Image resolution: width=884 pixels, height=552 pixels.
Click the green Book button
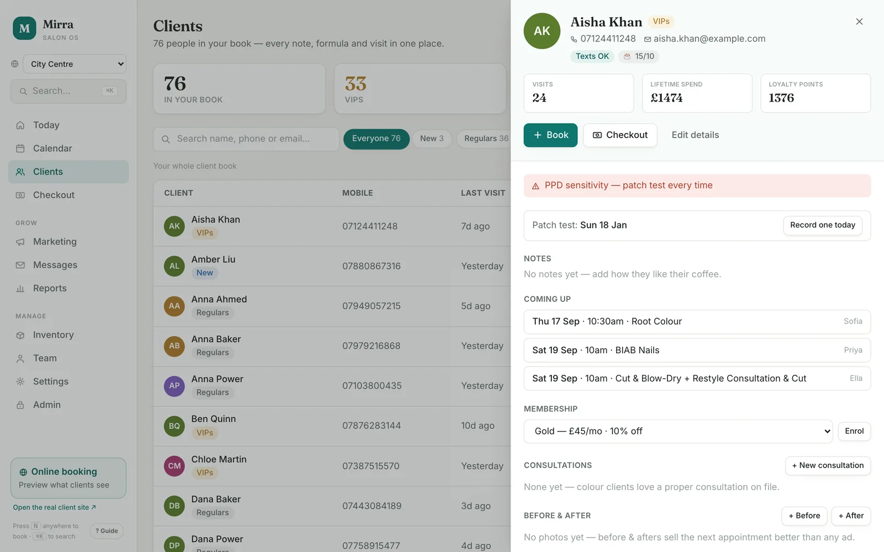click(x=550, y=135)
